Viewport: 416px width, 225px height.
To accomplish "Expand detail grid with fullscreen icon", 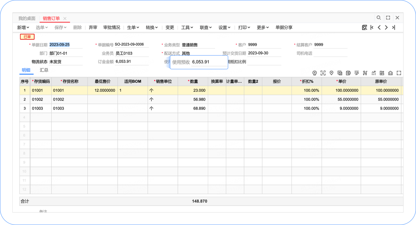I will coord(399,73).
